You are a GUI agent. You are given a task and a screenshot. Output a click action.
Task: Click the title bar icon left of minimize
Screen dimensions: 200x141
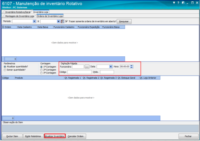pos(183,3)
